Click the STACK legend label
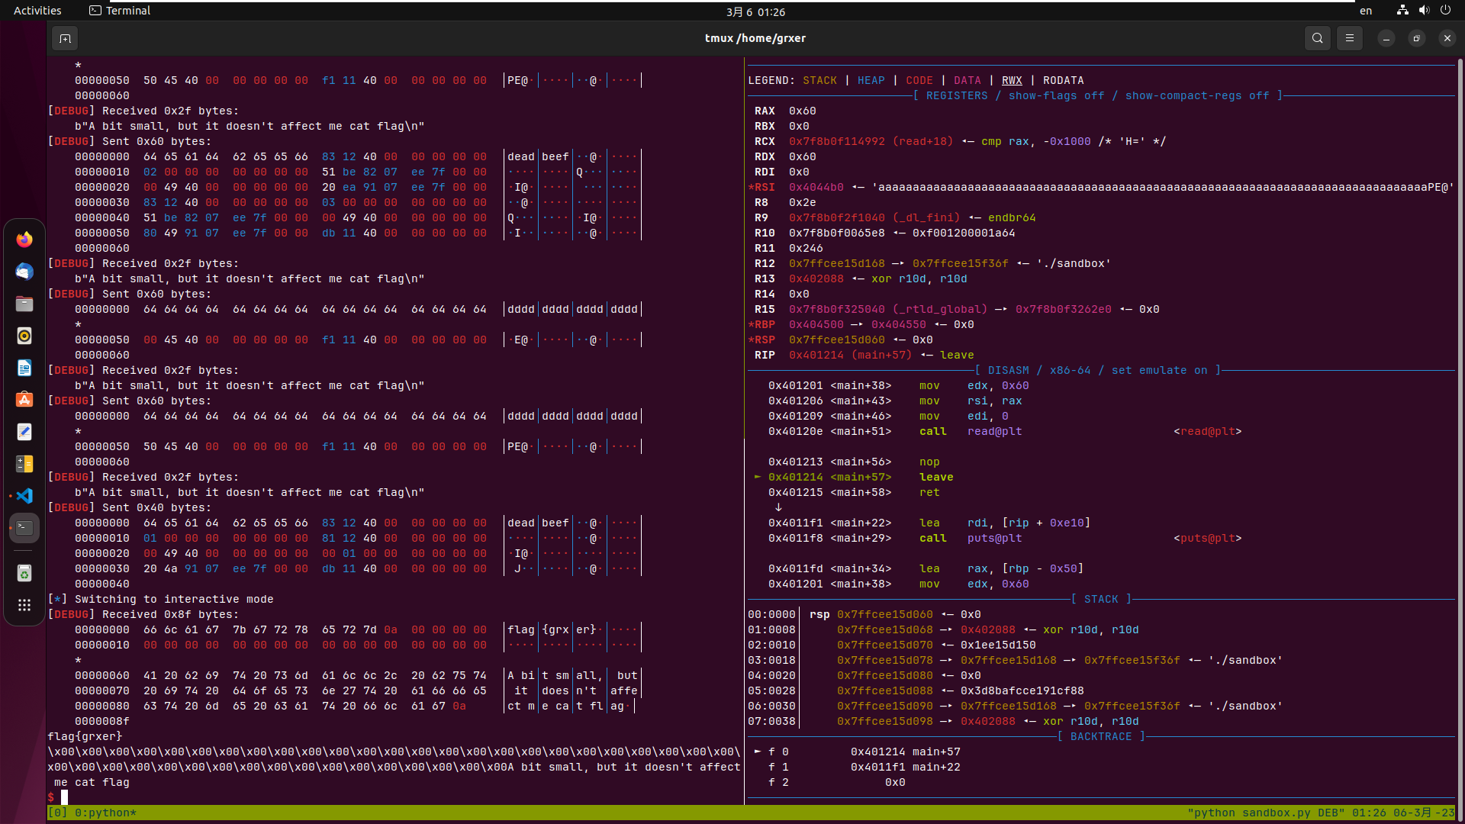This screenshot has height=824, width=1465. [819, 80]
